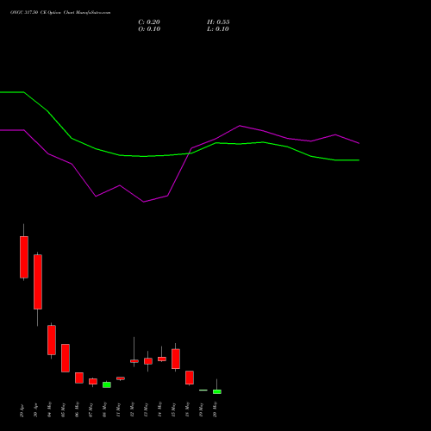Click the low value L: 0.10

coord(218,29)
